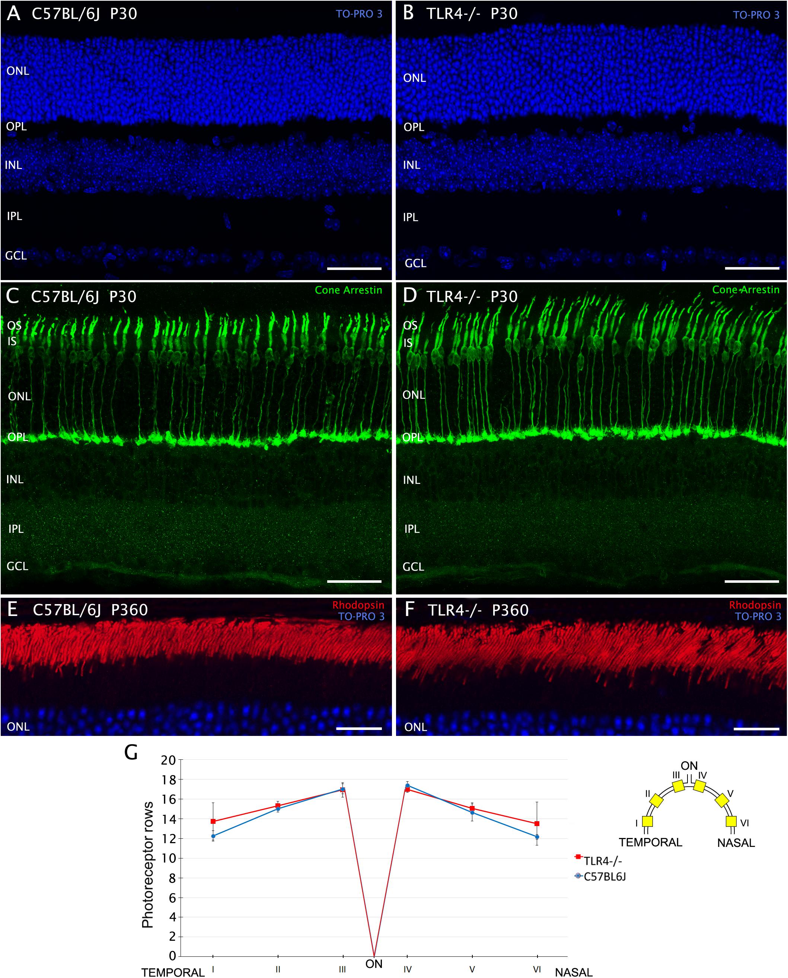Screen dimensions: 788x978
Task: Click the x-axis tick label III
Action: (x=342, y=969)
